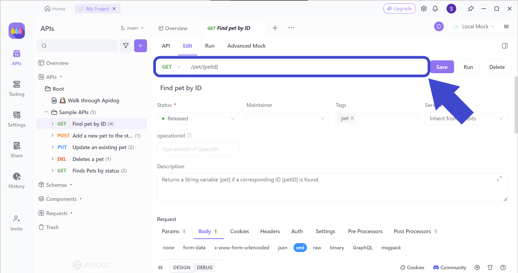Click the notification bell icon
Viewport: 518px width, 273px height.
[435, 9]
